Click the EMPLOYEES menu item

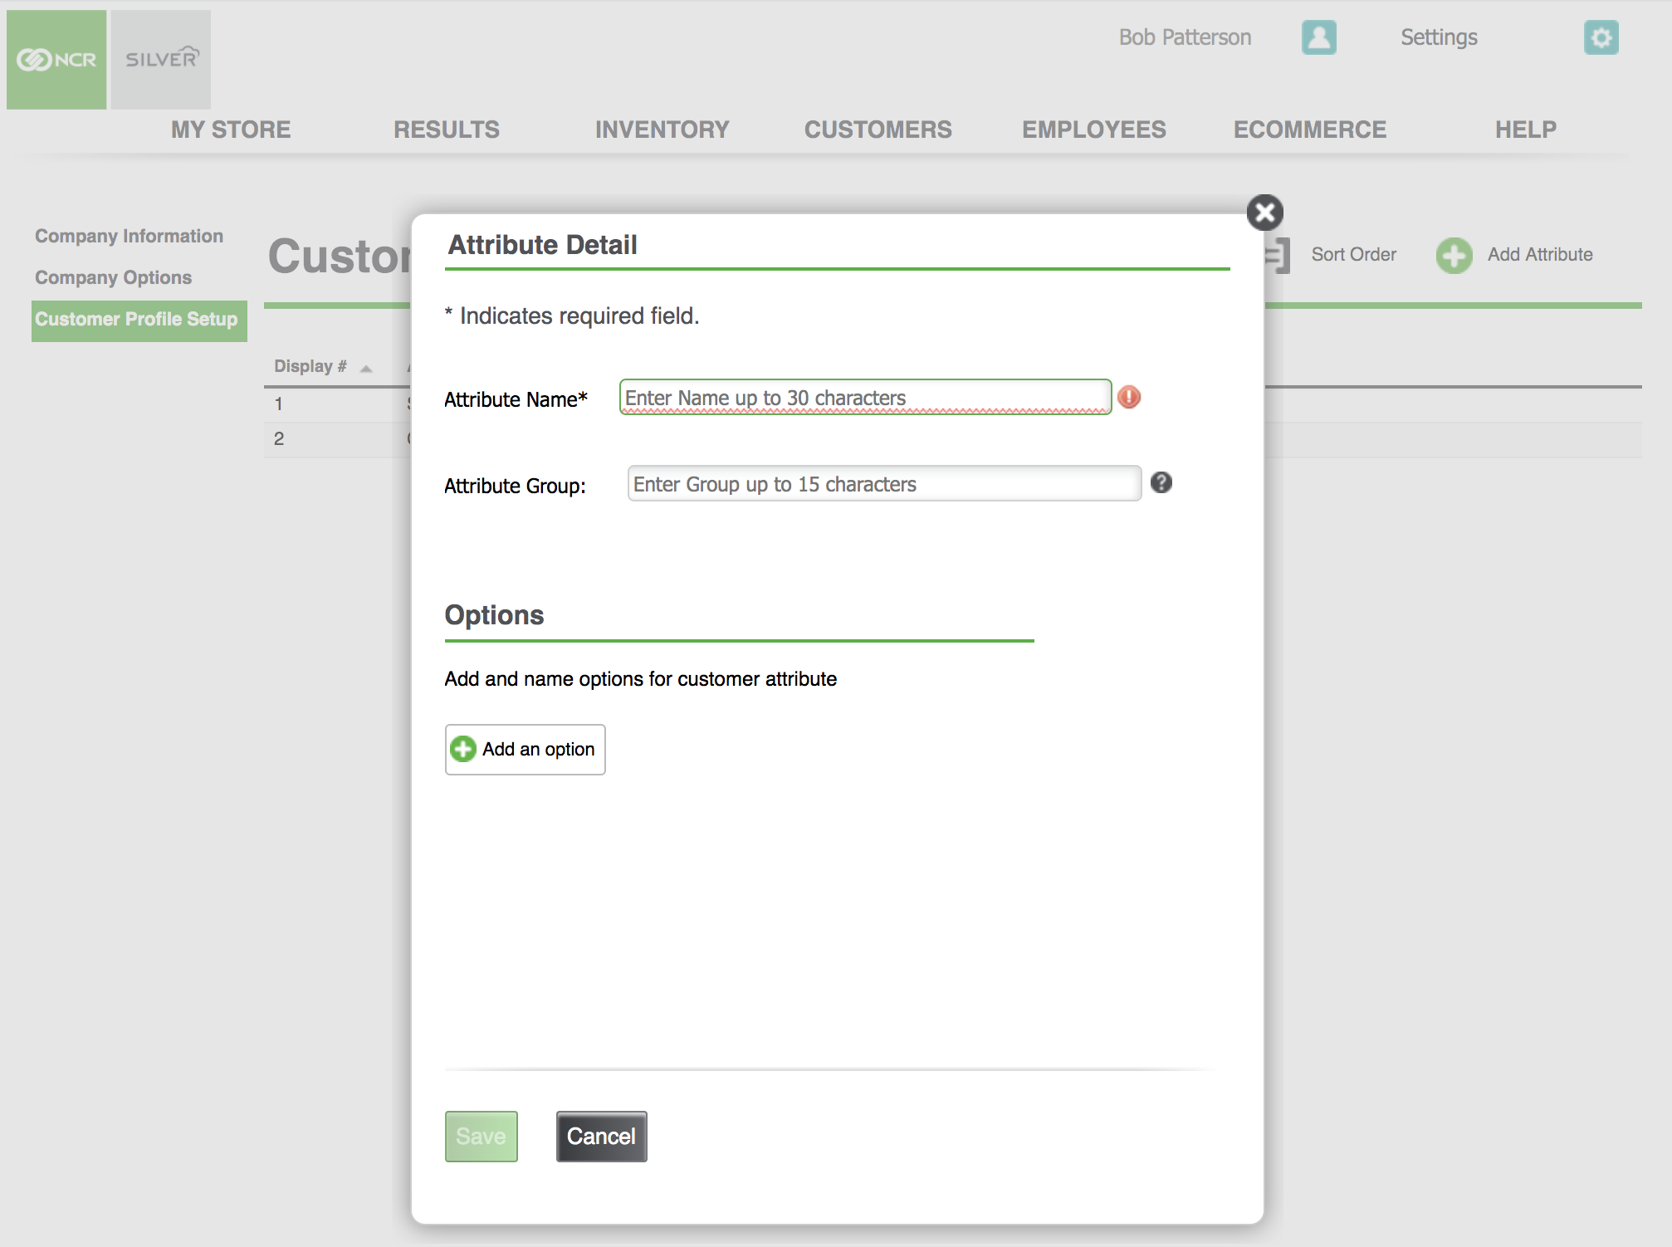tap(1094, 129)
